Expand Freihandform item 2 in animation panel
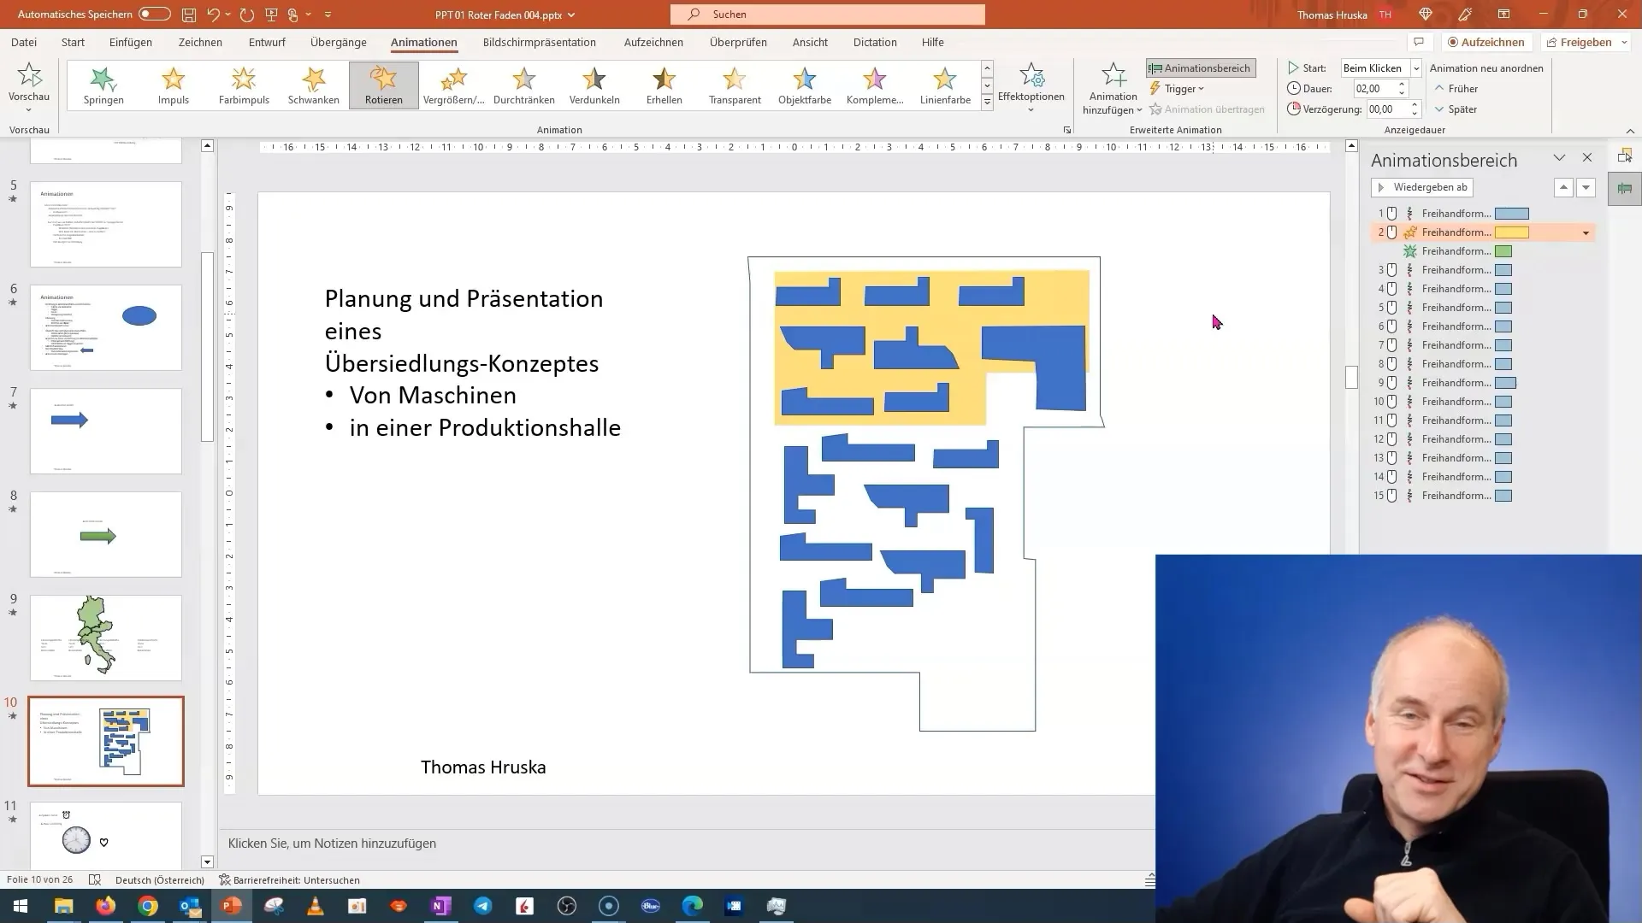This screenshot has width=1642, height=923. (x=1586, y=232)
